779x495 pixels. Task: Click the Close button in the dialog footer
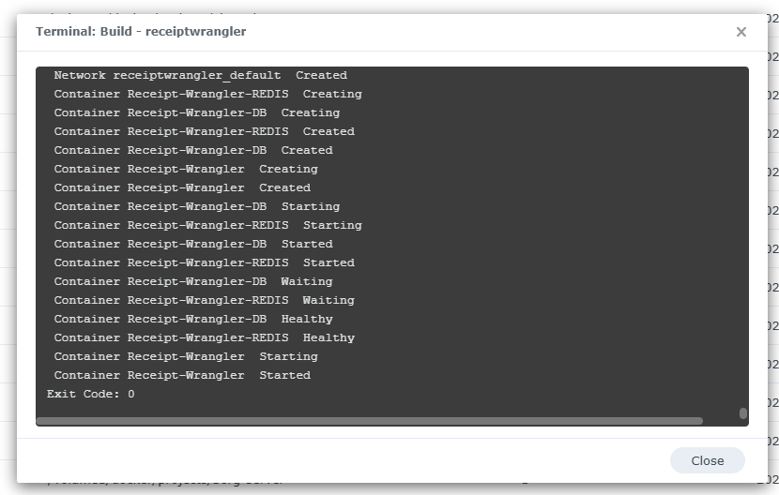[707, 460]
